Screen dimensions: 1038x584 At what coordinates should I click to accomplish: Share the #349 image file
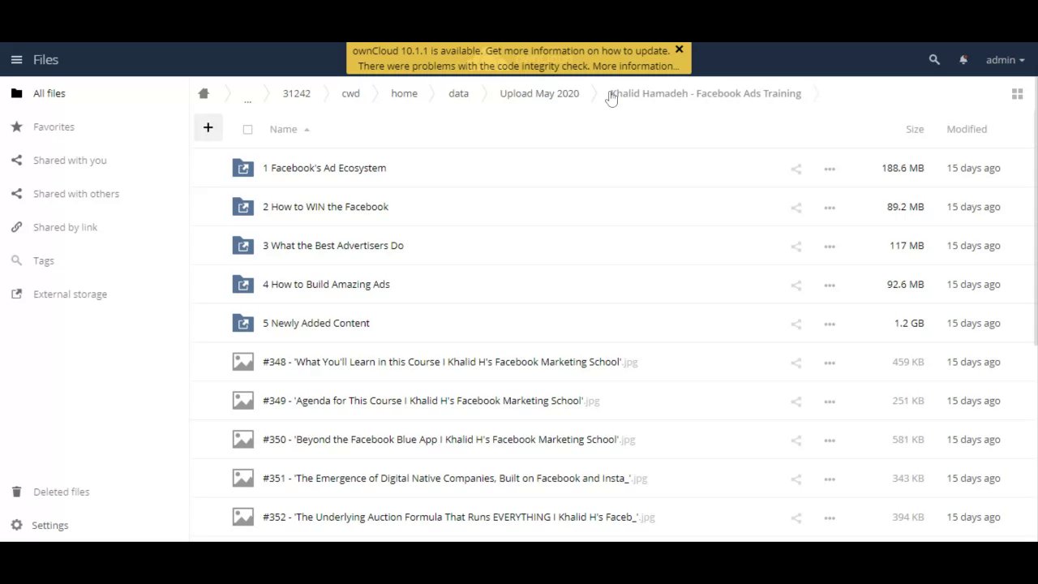point(796,401)
